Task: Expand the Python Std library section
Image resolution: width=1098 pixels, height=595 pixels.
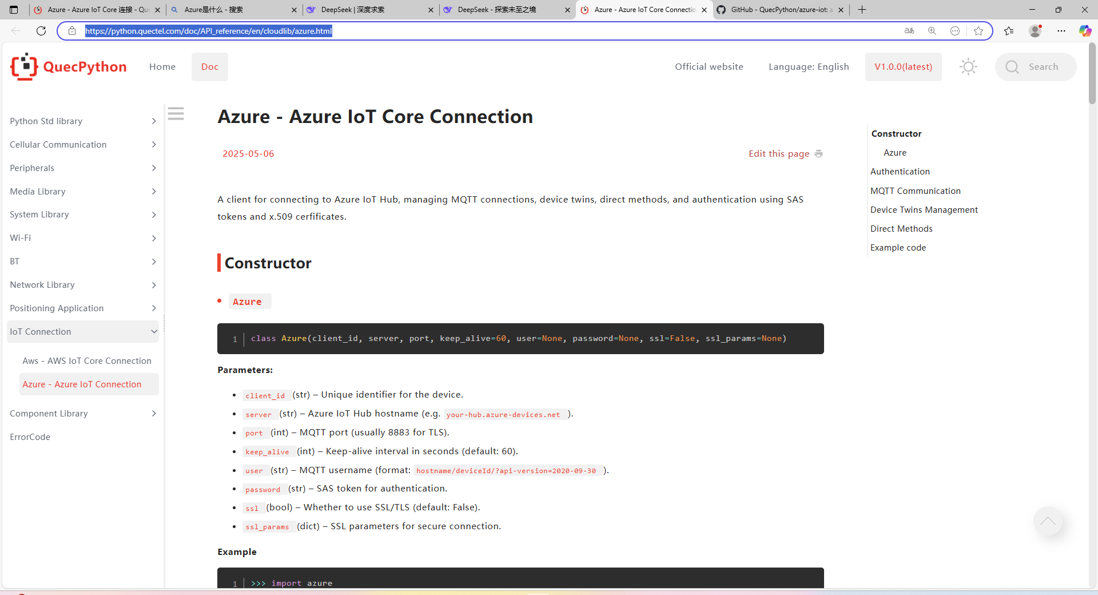Action: click(x=83, y=121)
